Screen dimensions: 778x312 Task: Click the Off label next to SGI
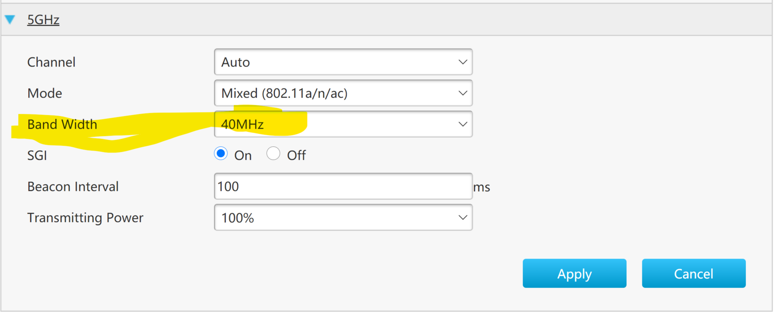pyautogui.click(x=297, y=156)
